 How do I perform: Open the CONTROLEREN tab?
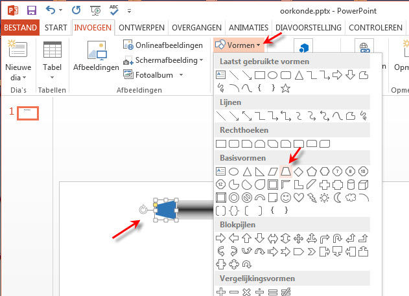pos(375,27)
